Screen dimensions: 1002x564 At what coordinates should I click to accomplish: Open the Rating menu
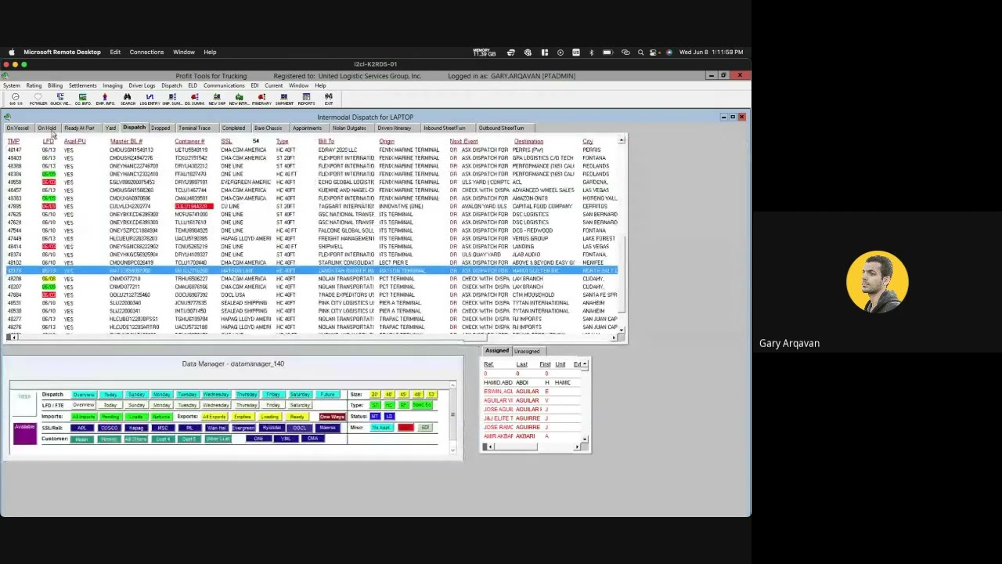pyautogui.click(x=34, y=85)
